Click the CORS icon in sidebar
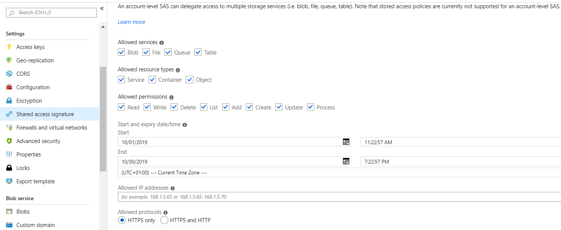Image resolution: width=561 pixels, height=230 pixels. [x=9, y=74]
